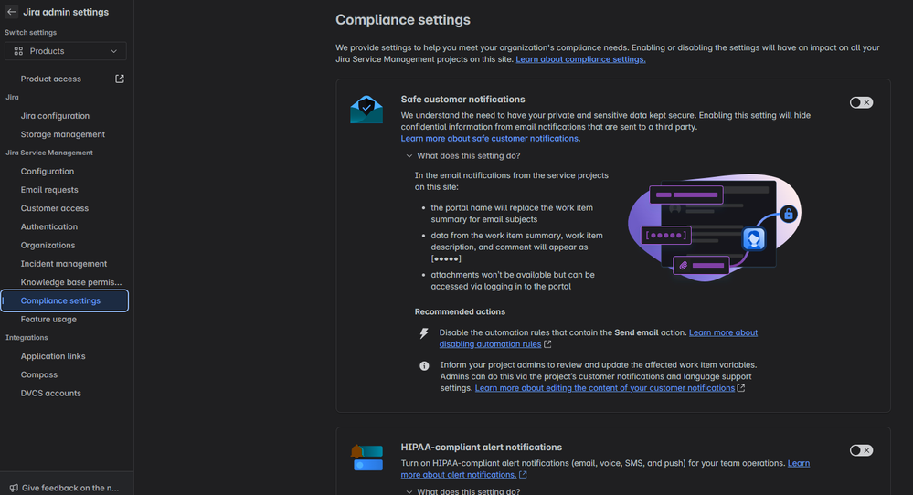Click the Safe customer notifications envelope icon
This screenshot has height=495, width=913.
click(366, 110)
